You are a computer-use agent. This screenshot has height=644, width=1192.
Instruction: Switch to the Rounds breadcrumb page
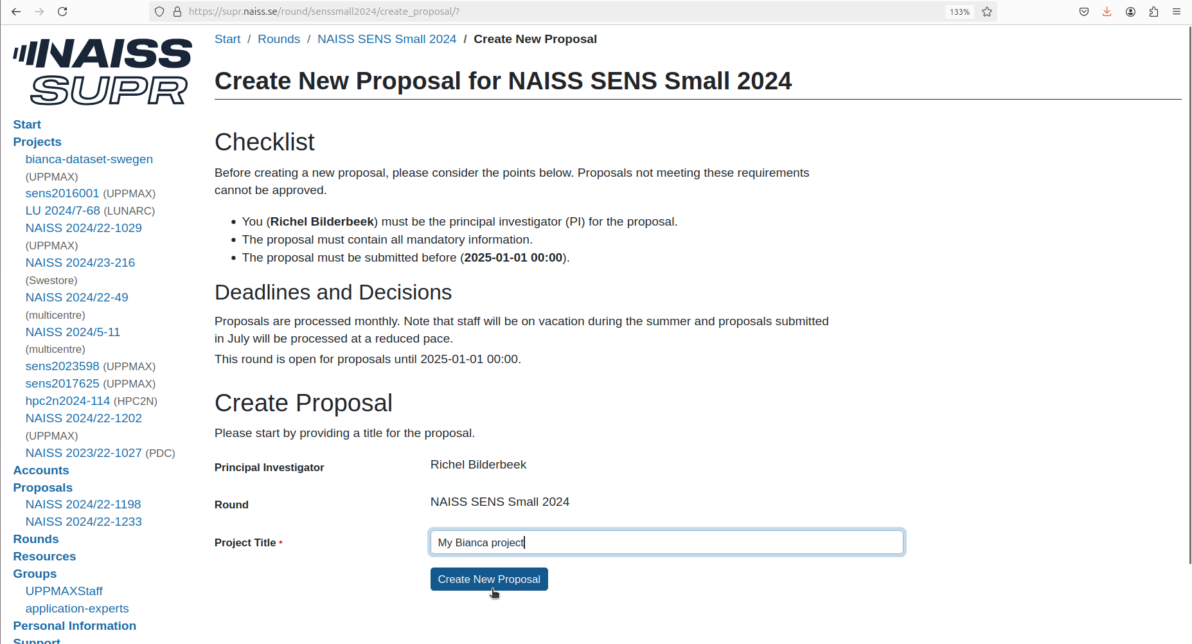click(x=278, y=39)
